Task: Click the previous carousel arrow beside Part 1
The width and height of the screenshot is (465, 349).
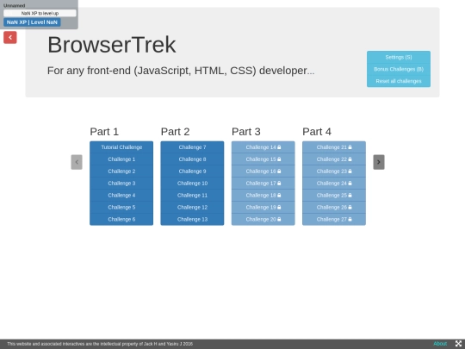Action: (77, 162)
